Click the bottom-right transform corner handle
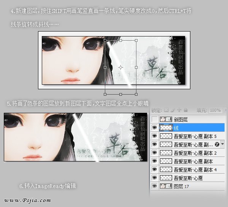This screenshot has height=207, width=228. click(x=136, y=94)
